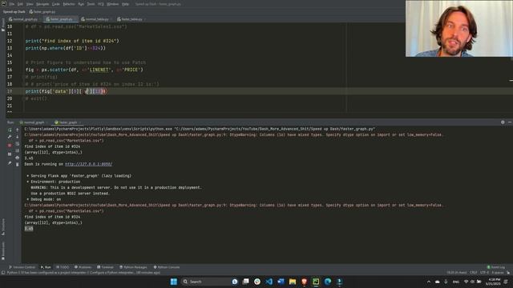Open the View menu

point(30,4)
